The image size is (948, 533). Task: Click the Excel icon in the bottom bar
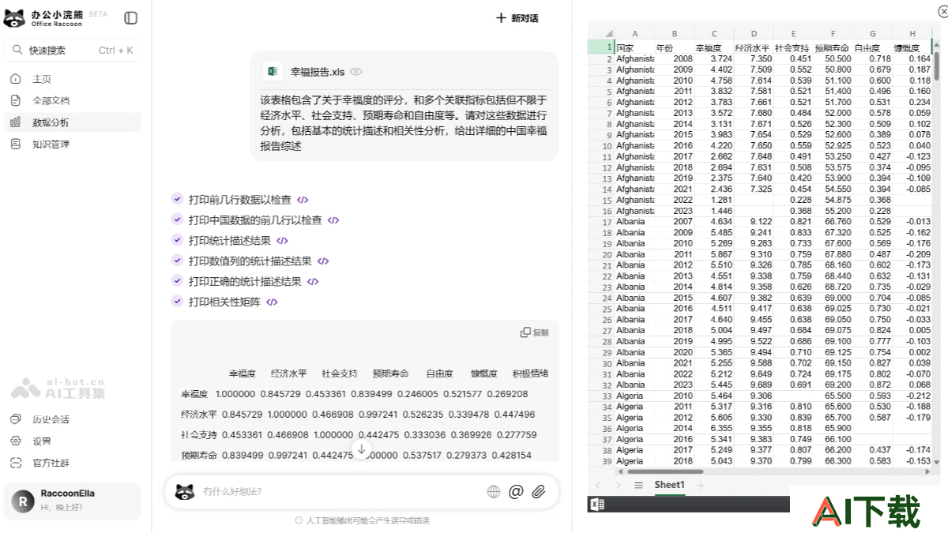coord(597,504)
